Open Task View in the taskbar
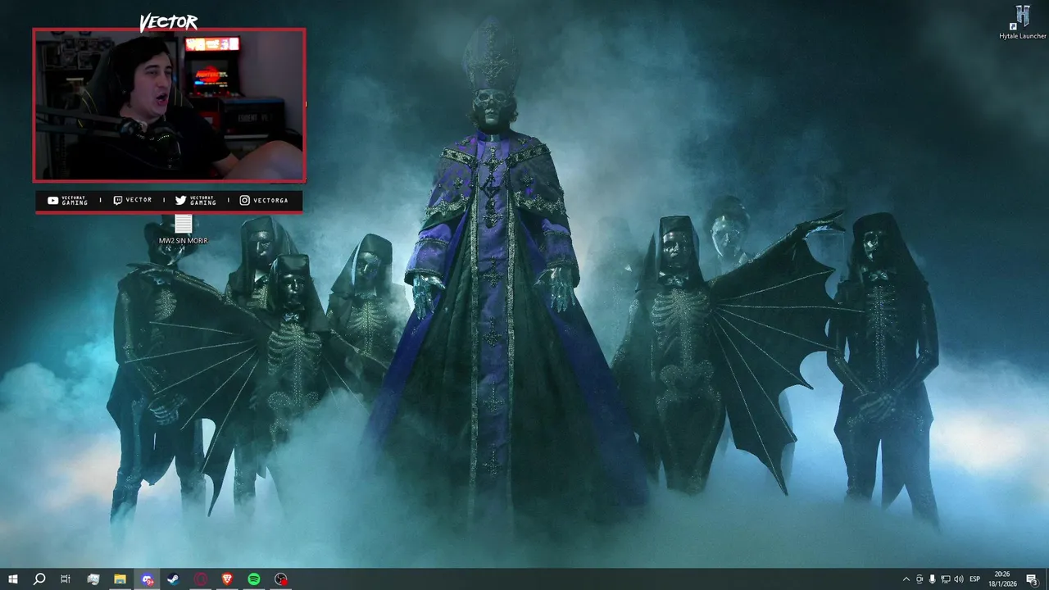This screenshot has width=1049, height=590. 66,579
